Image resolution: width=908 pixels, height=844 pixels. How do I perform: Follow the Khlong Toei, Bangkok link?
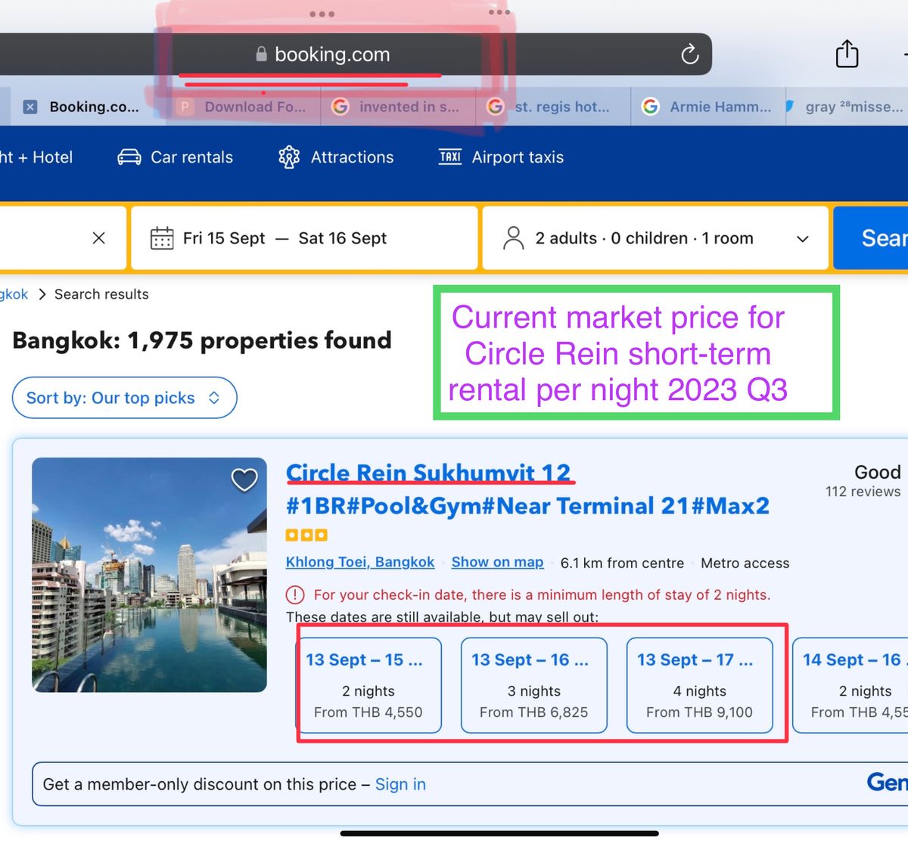pos(360,563)
